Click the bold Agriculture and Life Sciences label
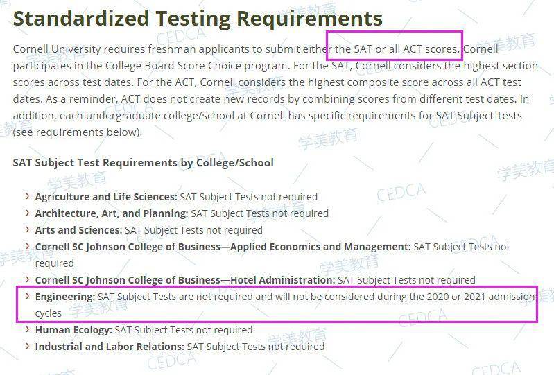Screen dimensions: 554x375 (x=106, y=197)
